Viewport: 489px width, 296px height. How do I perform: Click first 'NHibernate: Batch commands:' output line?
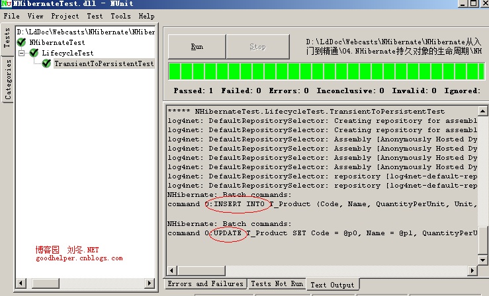[230, 195]
